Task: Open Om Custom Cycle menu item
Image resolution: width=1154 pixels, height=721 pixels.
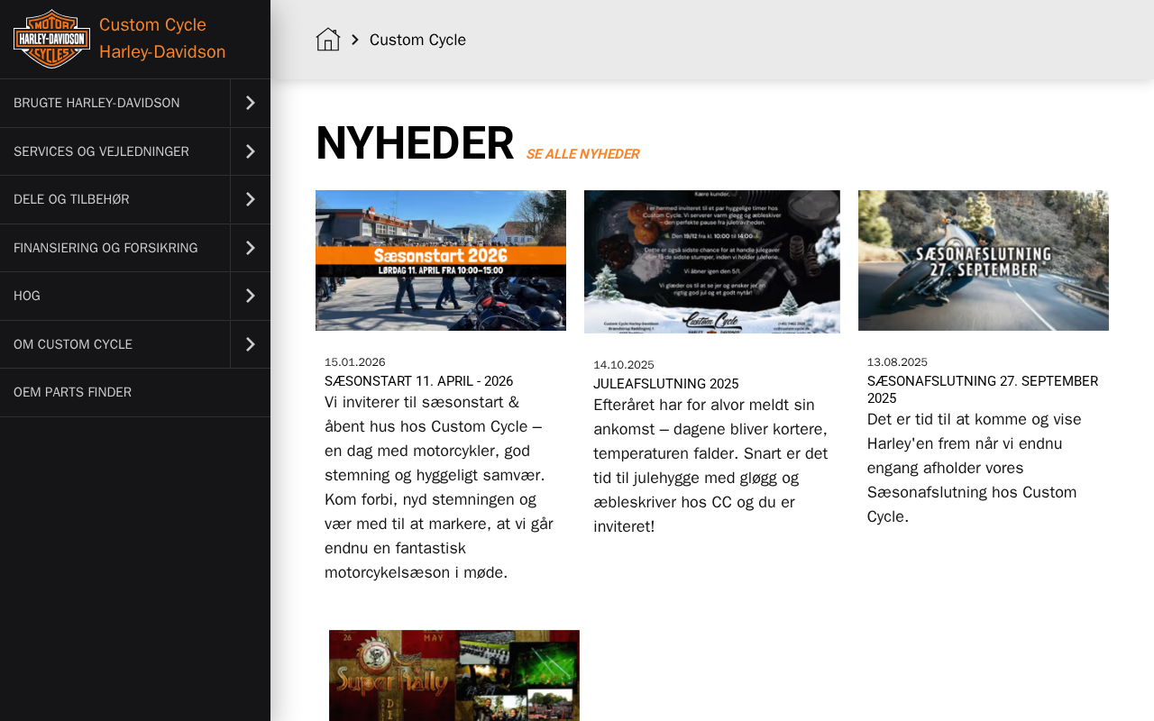Action: [x=114, y=344]
